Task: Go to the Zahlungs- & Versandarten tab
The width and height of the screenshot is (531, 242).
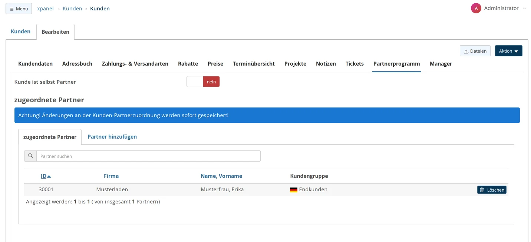Action: click(135, 64)
